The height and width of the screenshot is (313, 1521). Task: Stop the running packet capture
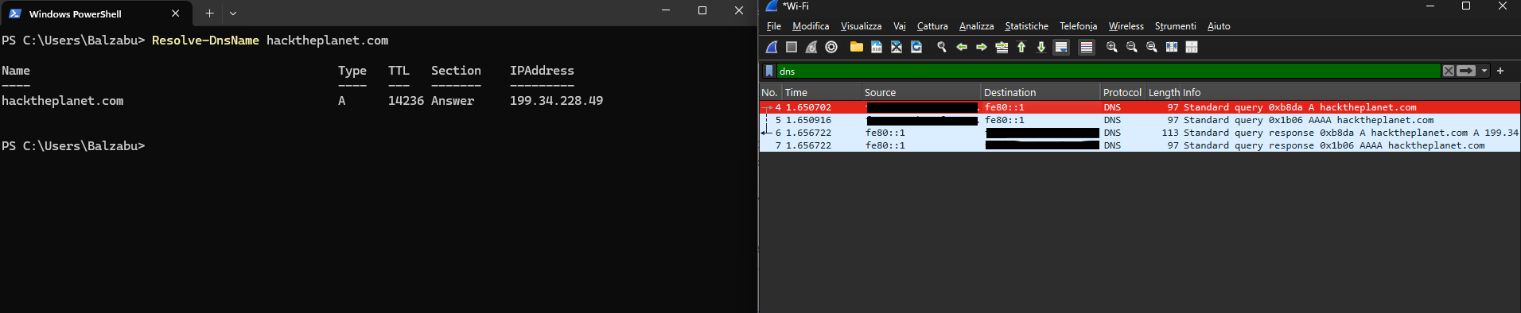[x=792, y=47]
